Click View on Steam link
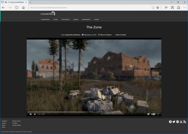Screen dimensions: 188x134 [x=106, y=35]
